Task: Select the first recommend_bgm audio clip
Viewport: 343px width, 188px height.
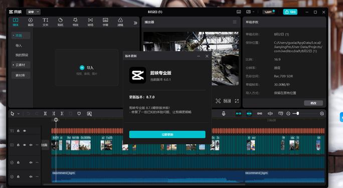Action: [147, 176]
